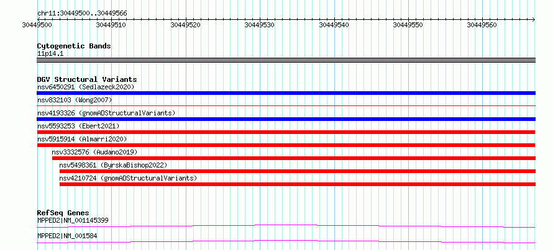Open the nsv4210724 gnomAD red variant bar
553x250 pixels.
pyautogui.click(x=298, y=184)
